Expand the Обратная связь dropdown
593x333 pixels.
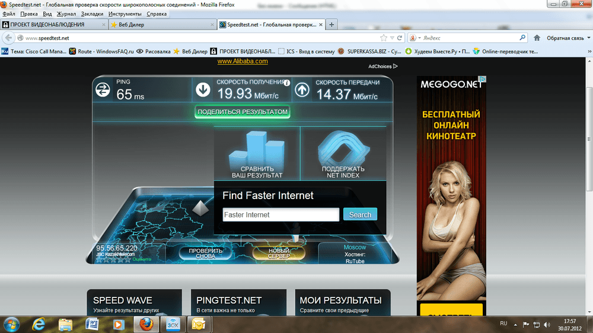588,38
